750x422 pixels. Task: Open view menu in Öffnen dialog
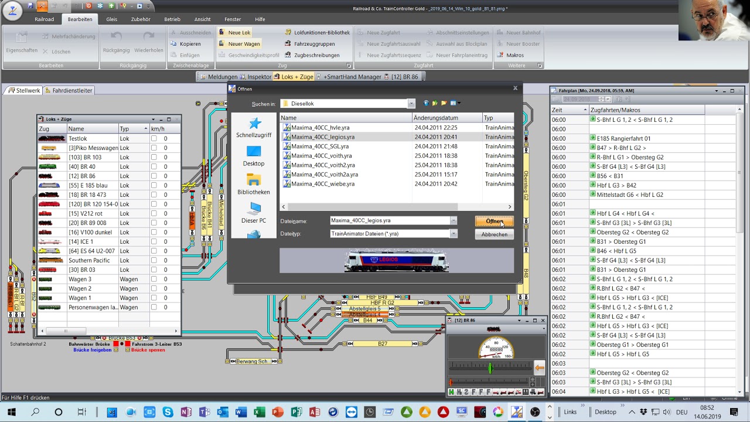[x=455, y=103]
